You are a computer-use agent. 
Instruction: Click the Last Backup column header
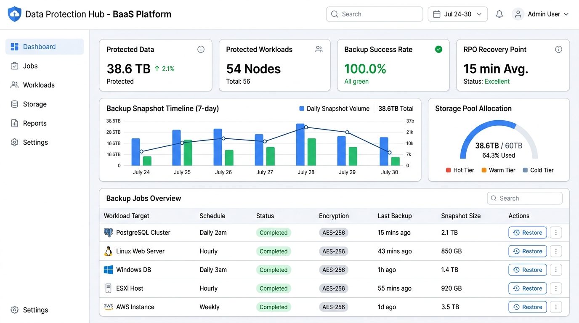[395, 216]
